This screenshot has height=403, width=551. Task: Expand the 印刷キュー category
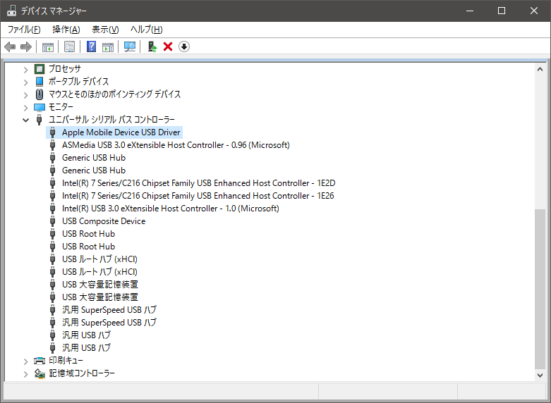(x=25, y=361)
